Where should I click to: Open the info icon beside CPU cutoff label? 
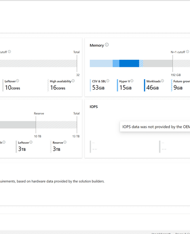click(x=9, y=51)
